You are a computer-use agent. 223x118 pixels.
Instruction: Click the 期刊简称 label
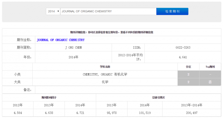pos(24,48)
